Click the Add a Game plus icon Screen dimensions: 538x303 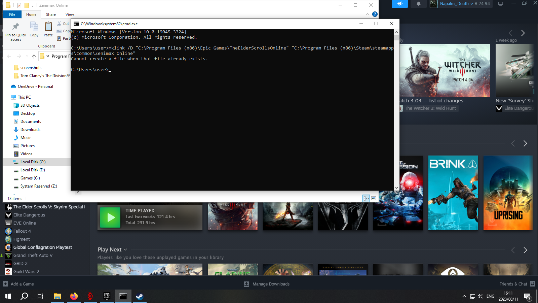pyautogui.click(x=5, y=284)
